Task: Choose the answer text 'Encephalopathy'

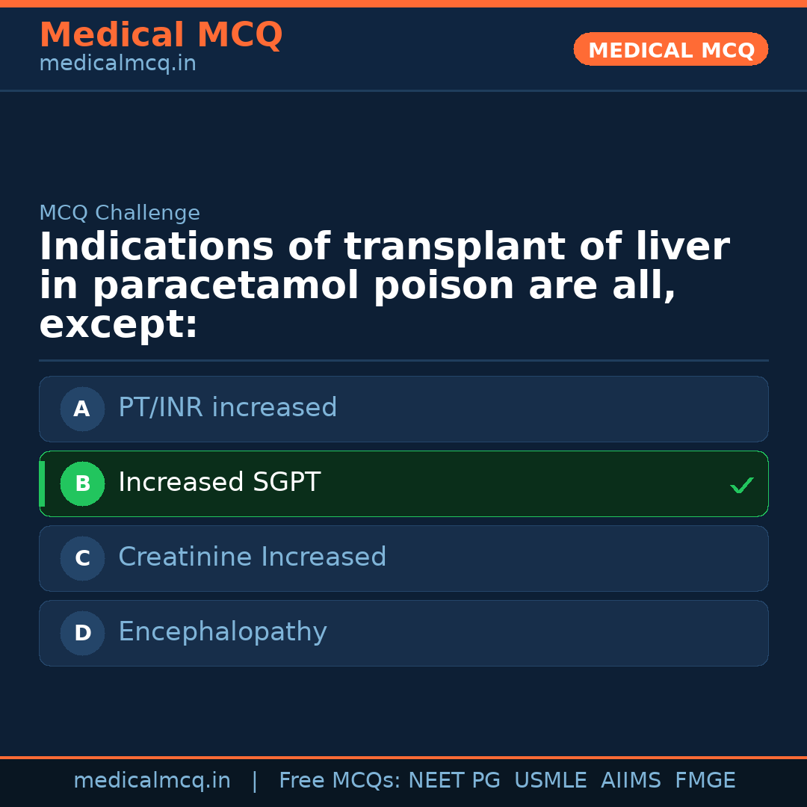Action: tap(222, 632)
